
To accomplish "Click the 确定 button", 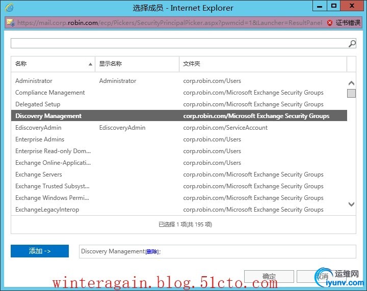I will click(x=269, y=277).
